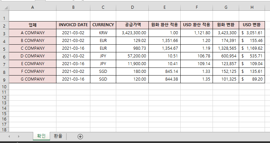Click the 129.02 supply amount cell
The image size is (270, 143).
(132, 41)
